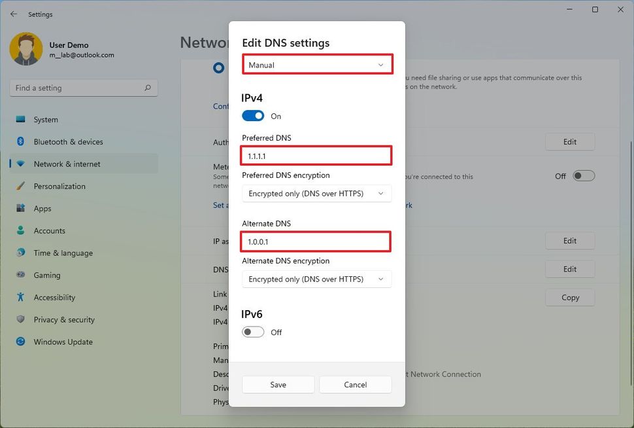Open Accounts settings icon
The width and height of the screenshot is (634, 428).
click(20, 230)
